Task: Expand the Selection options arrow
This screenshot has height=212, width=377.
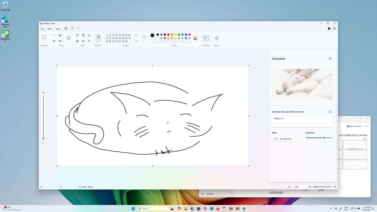Action: click(44, 41)
